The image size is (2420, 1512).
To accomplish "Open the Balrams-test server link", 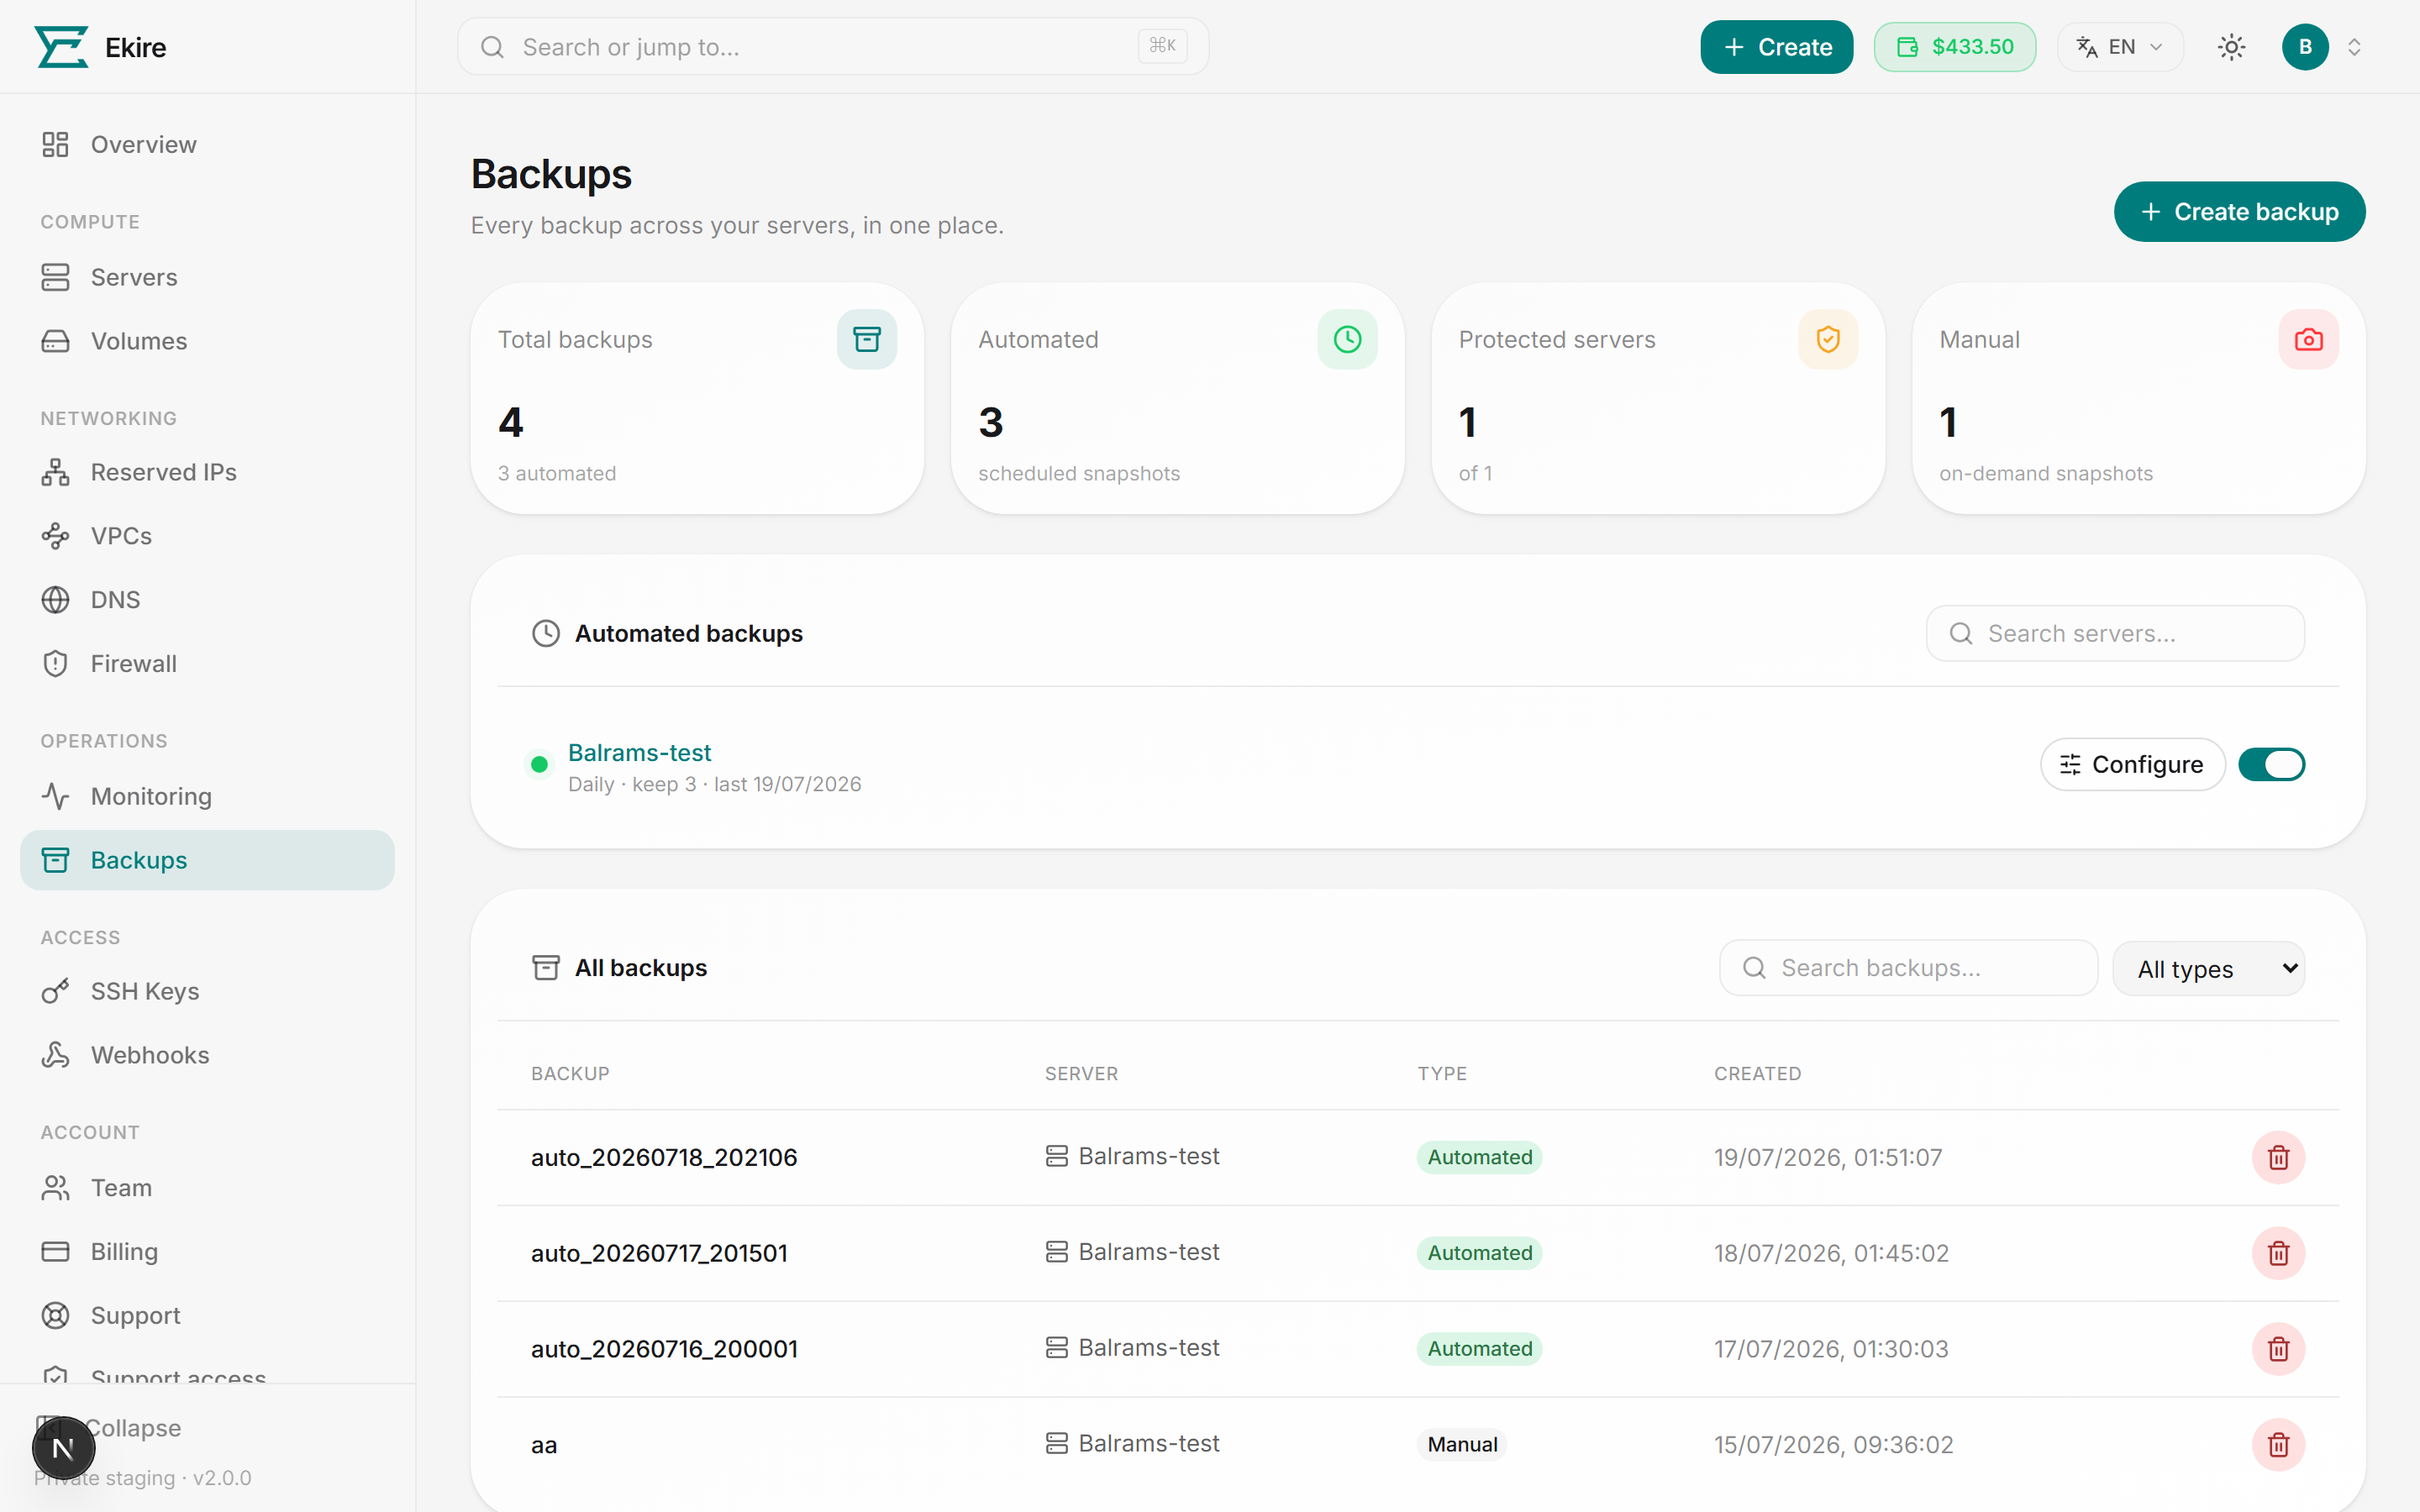I will 639,752.
